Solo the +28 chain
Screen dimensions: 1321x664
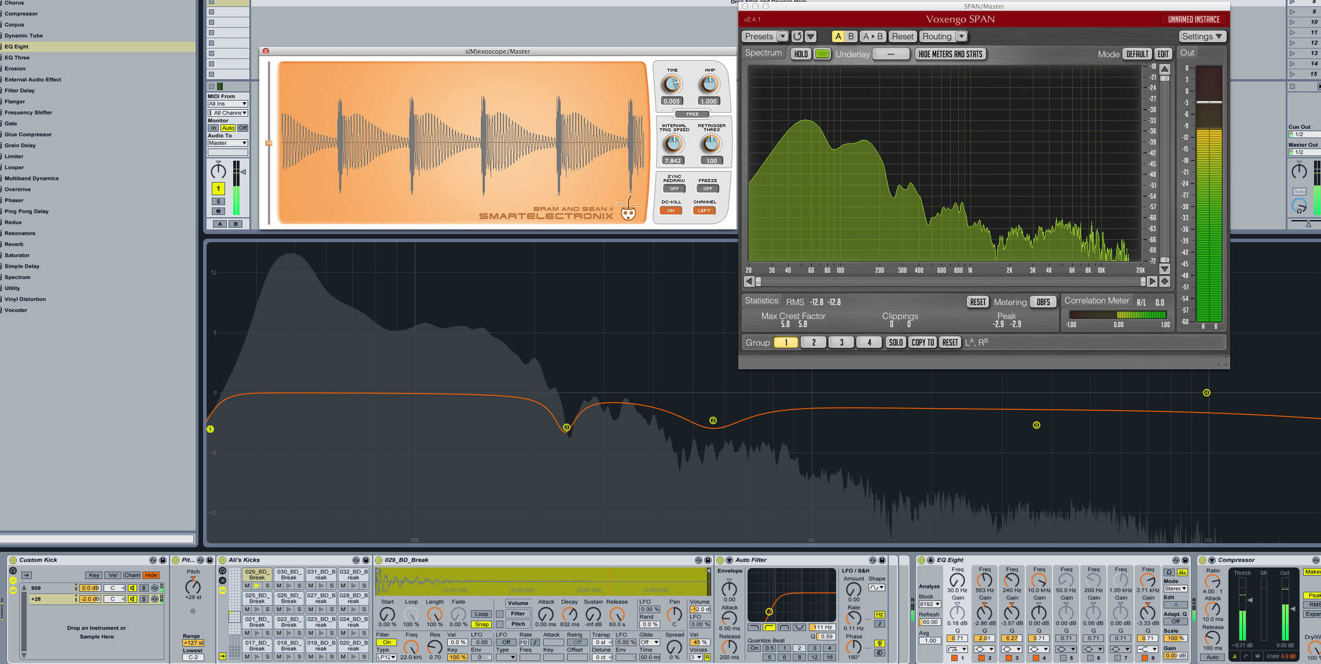click(143, 599)
